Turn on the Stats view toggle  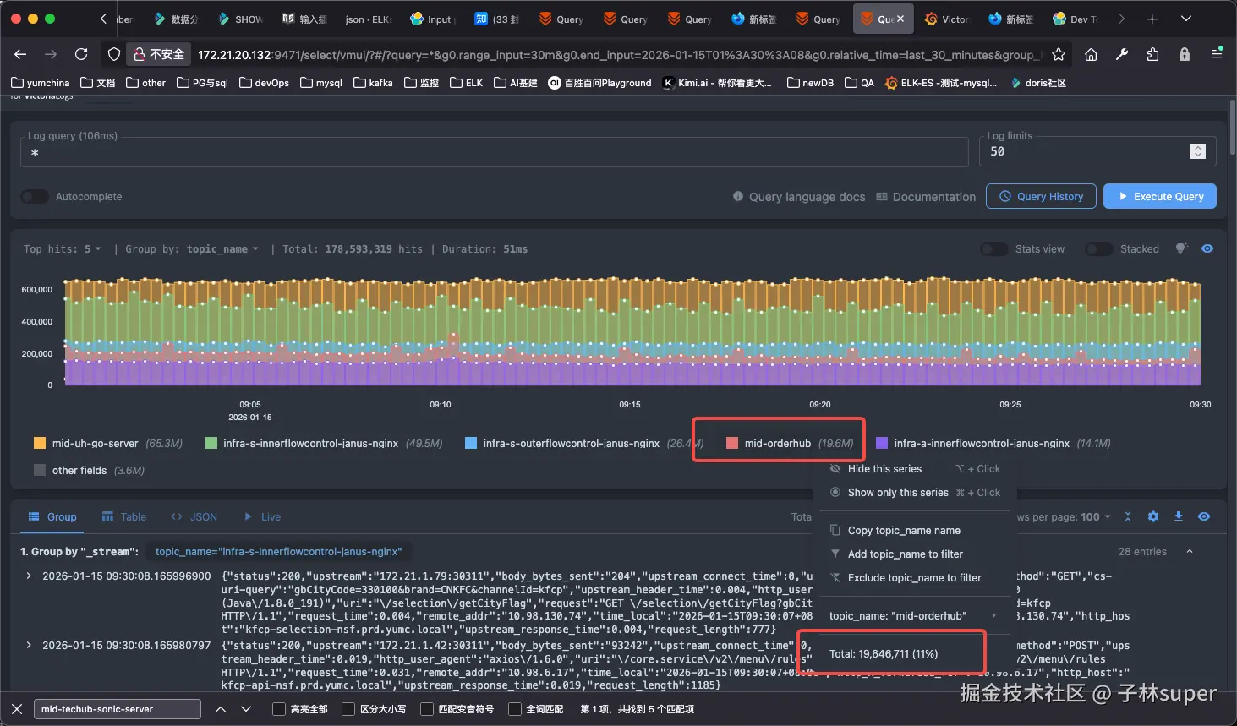tap(993, 249)
